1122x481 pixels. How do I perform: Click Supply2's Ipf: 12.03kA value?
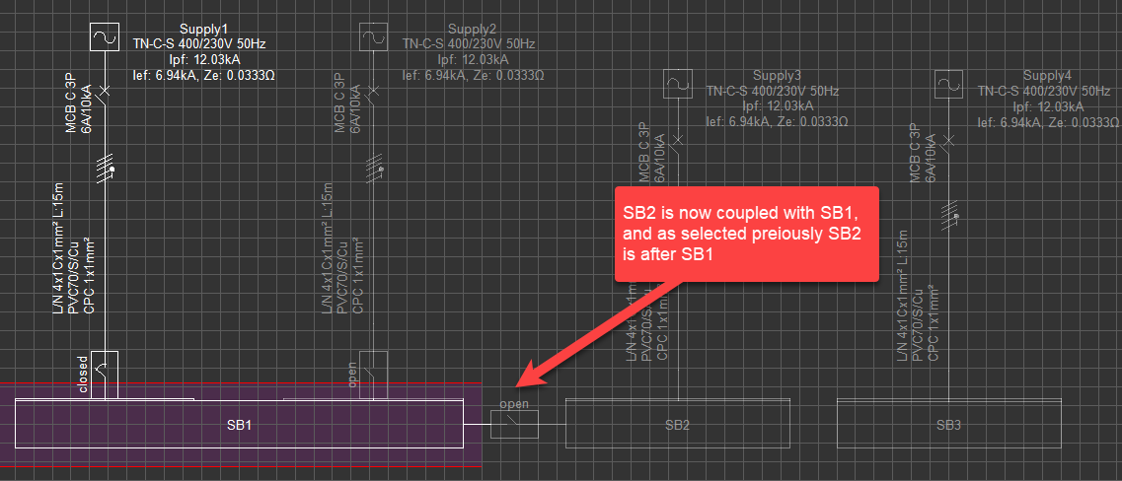point(473,59)
